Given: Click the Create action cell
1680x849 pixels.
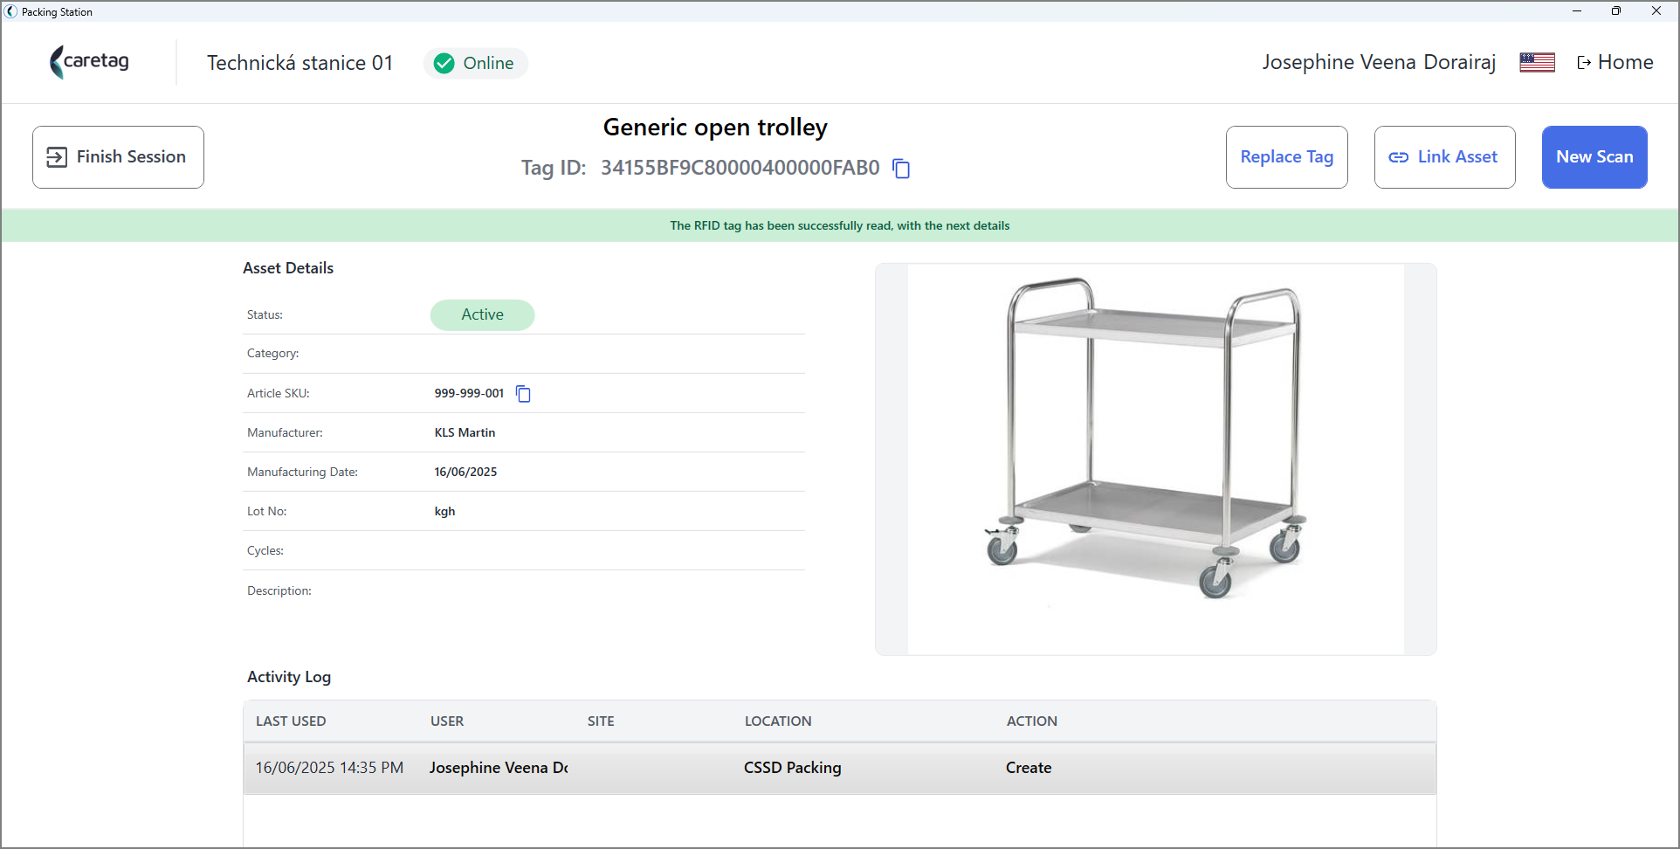Looking at the screenshot, I should click(x=1029, y=768).
